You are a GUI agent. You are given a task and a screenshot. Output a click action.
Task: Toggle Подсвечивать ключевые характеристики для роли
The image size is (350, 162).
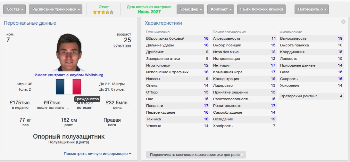coord(196,155)
